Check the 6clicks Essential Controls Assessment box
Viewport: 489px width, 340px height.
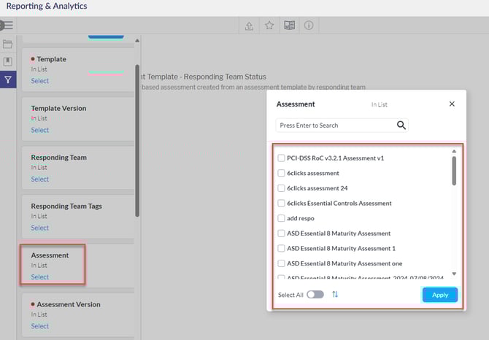282,204
